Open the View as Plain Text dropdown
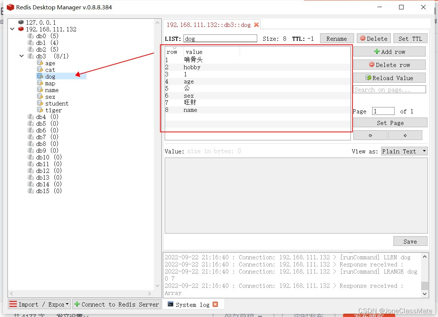438x317 pixels. pos(404,151)
